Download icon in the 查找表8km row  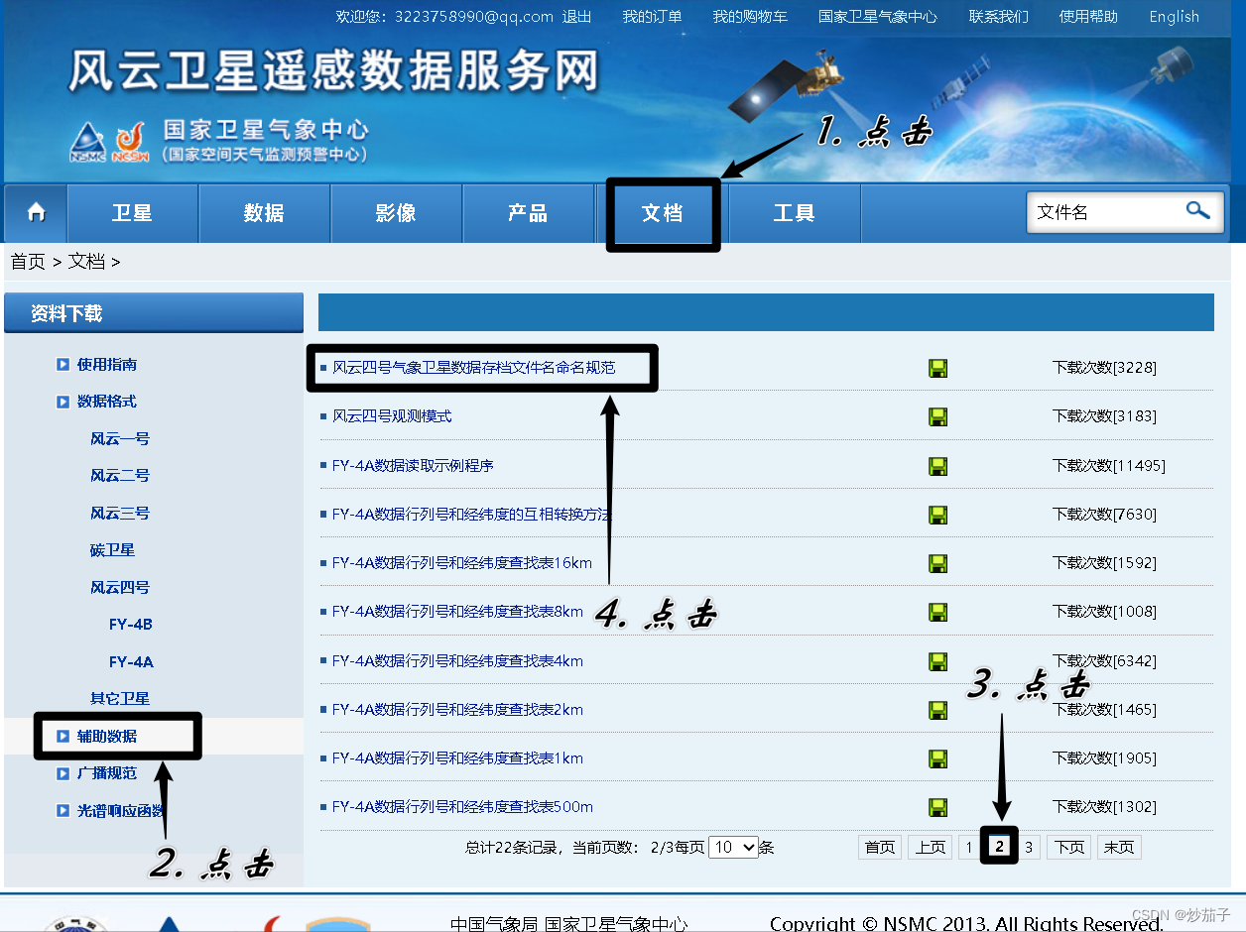937,612
